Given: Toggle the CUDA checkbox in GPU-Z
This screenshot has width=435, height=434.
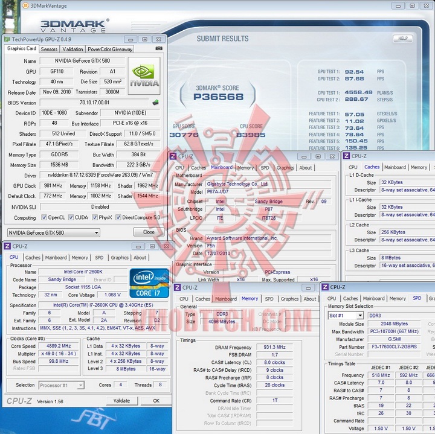Looking at the screenshot, I should 71,217.
